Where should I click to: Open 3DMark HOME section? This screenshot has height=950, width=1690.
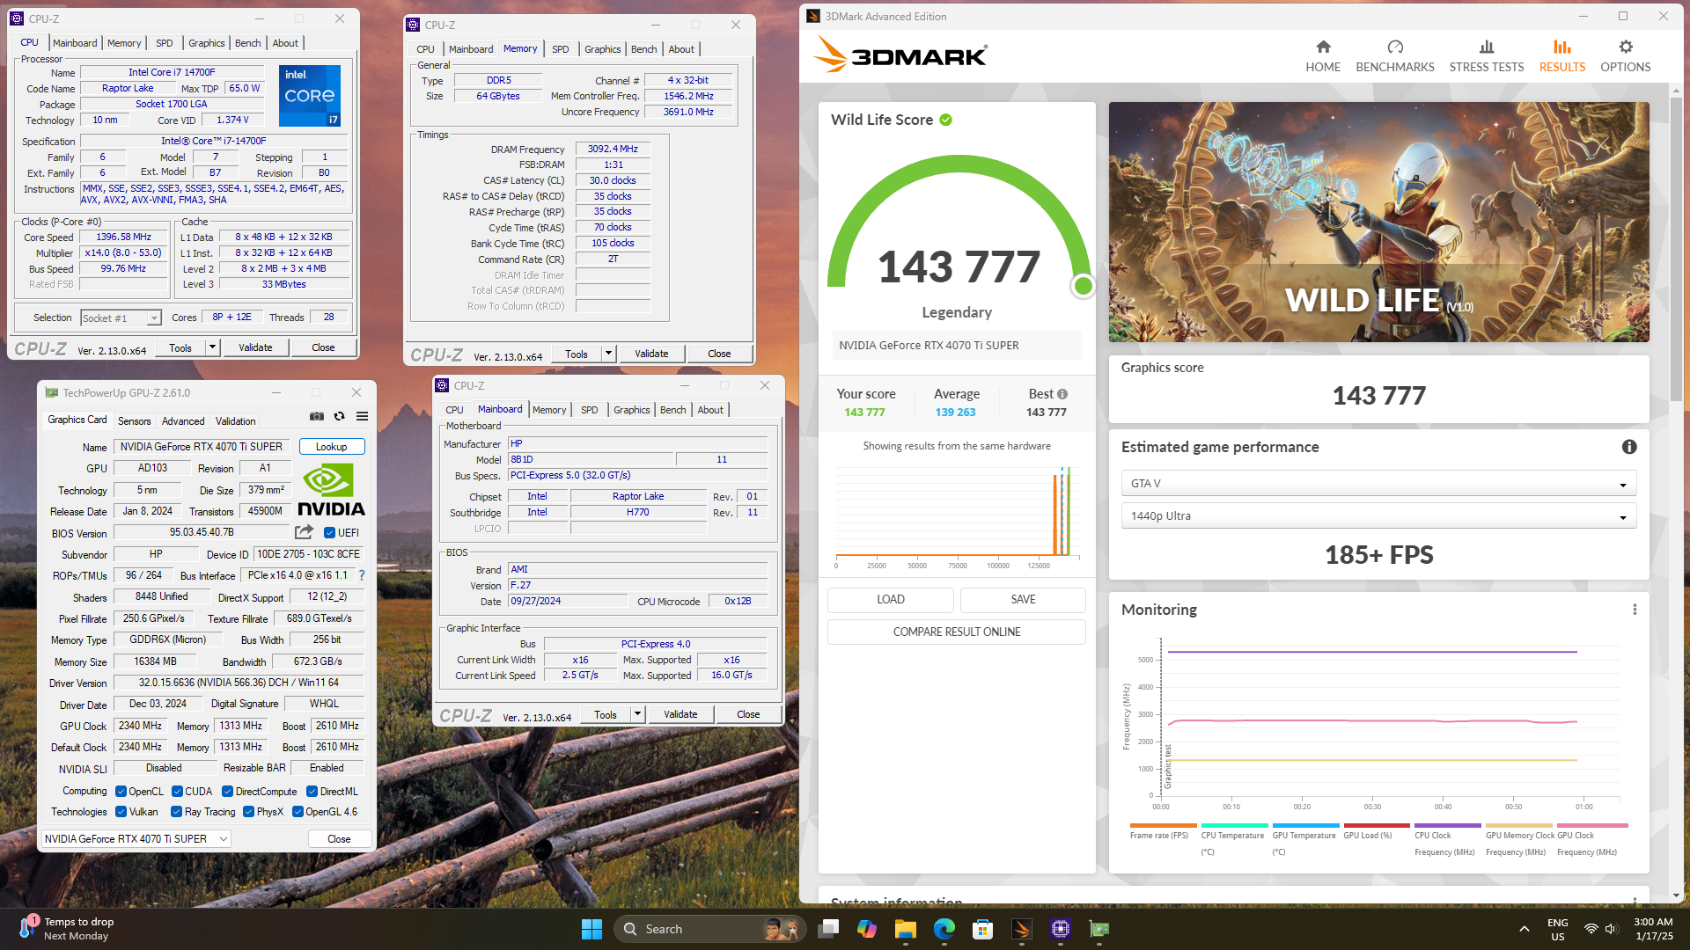pyautogui.click(x=1323, y=56)
